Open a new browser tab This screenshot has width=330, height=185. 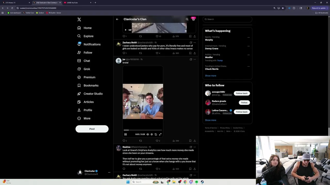point(95,3)
